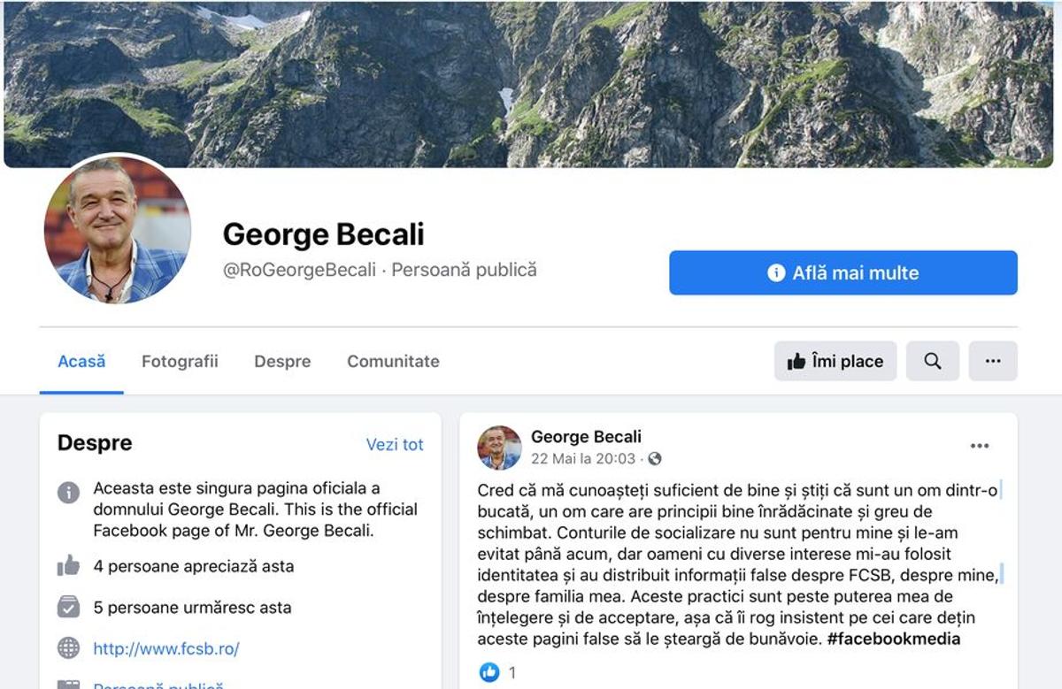The width and height of the screenshot is (1062, 689).
Task: Click the globe privacy icon beside post date
Action: (655, 459)
